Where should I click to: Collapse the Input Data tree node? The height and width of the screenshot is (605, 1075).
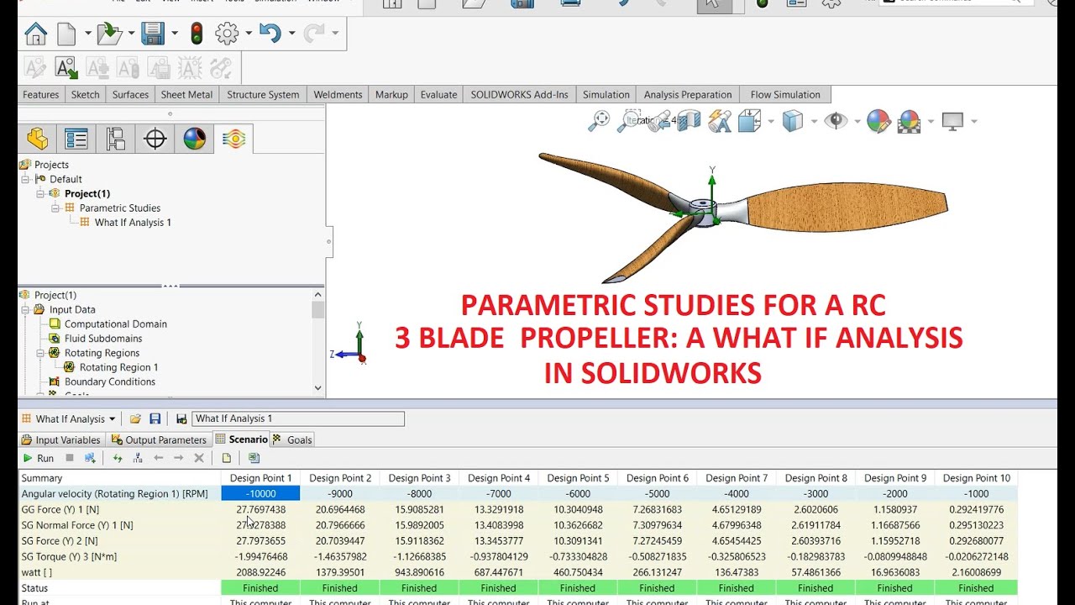25,309
